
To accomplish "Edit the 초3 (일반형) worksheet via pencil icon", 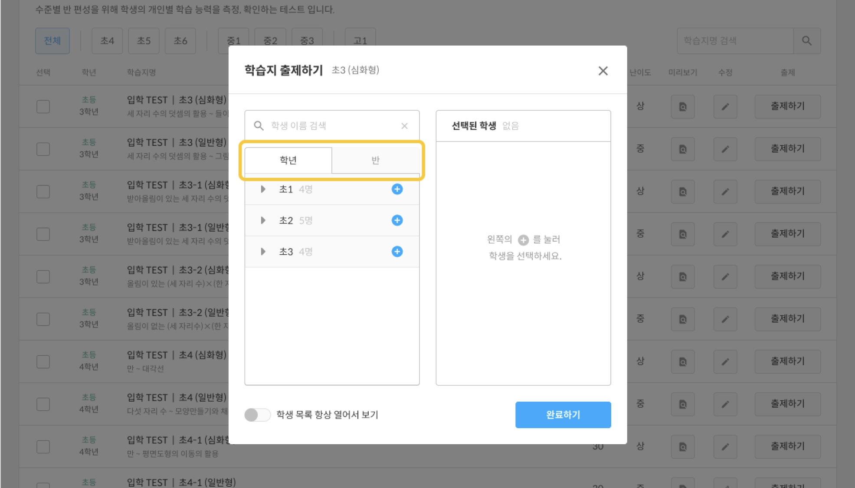I will 725,149.
